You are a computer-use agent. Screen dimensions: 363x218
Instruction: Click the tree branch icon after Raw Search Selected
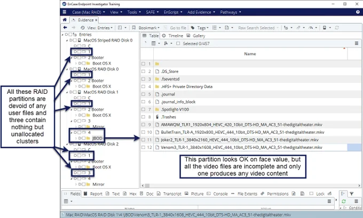286,28
